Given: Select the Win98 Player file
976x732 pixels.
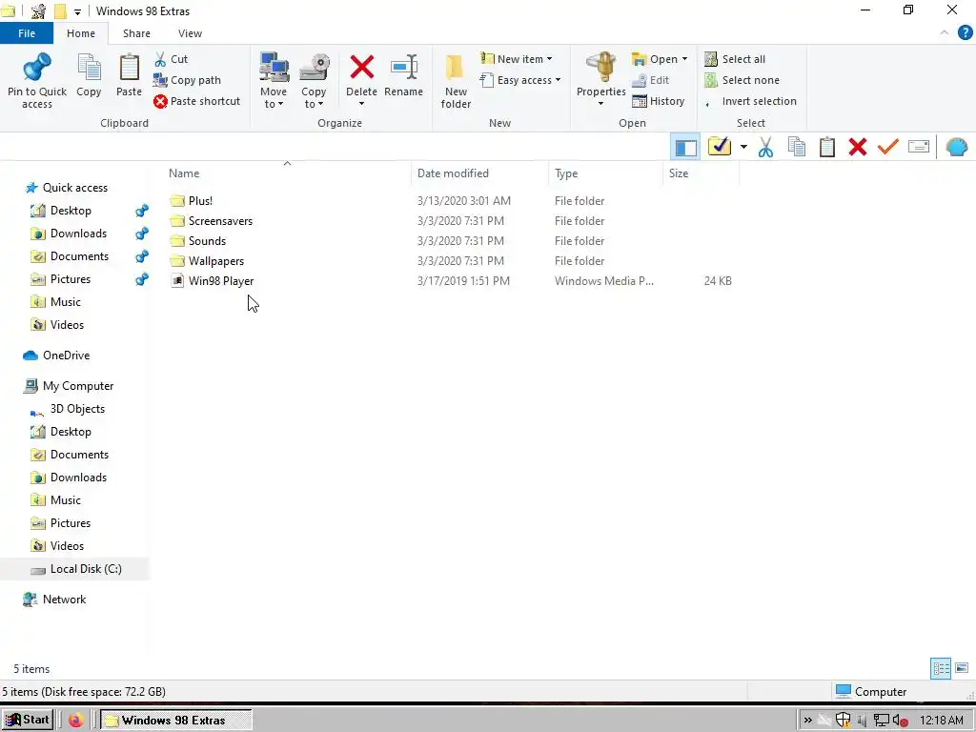Looking at the screenshot, I should pos(221,281).
